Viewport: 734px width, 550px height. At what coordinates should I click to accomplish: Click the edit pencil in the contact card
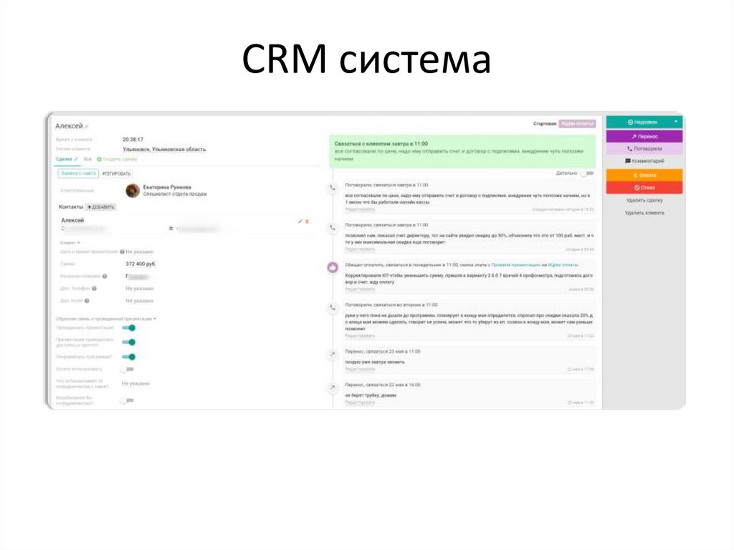[x=300, y=221]
